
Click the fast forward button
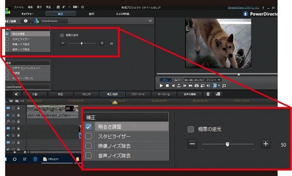click(190, 86)
